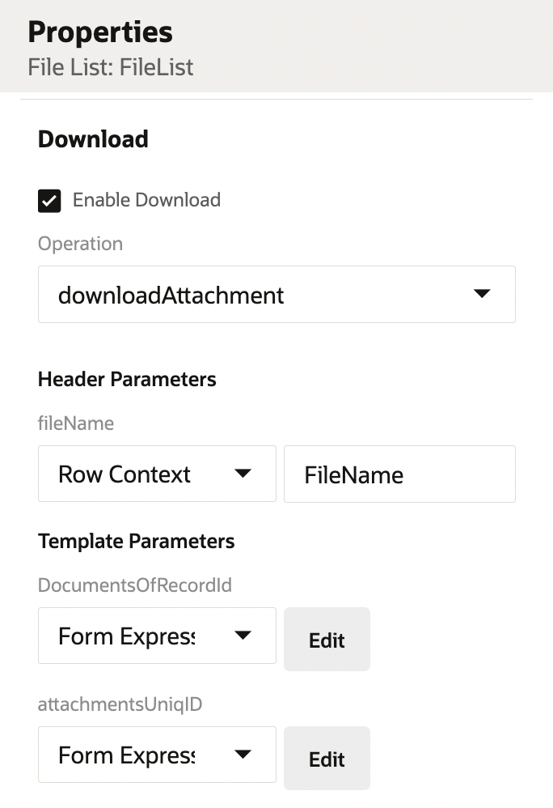Uncheck Enable Download under the Download section

(49, 200)
